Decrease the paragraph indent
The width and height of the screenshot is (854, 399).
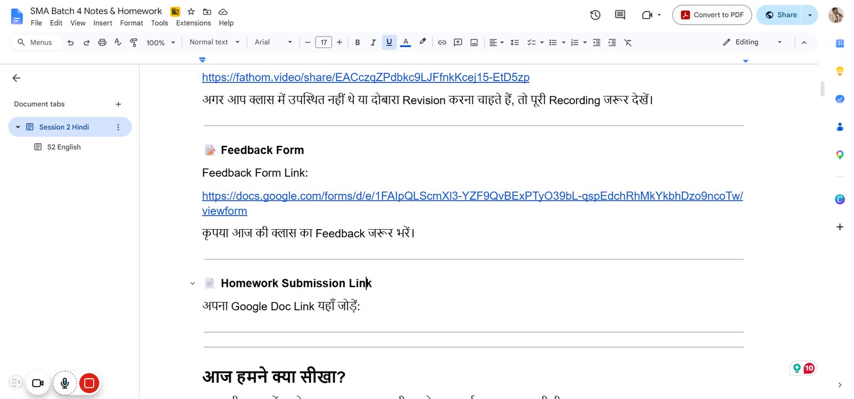pyautogui.click(x=597, y=42)
